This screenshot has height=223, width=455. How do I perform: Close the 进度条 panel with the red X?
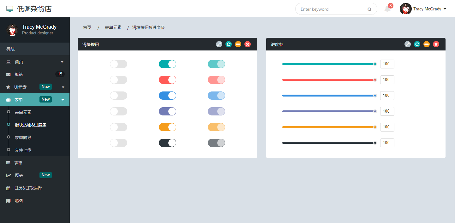(x=436, y=44)
